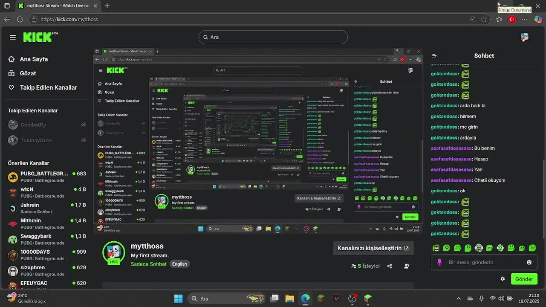Click goktandoss username beside 'bilmem' message
546x307 pixels.
445,116
